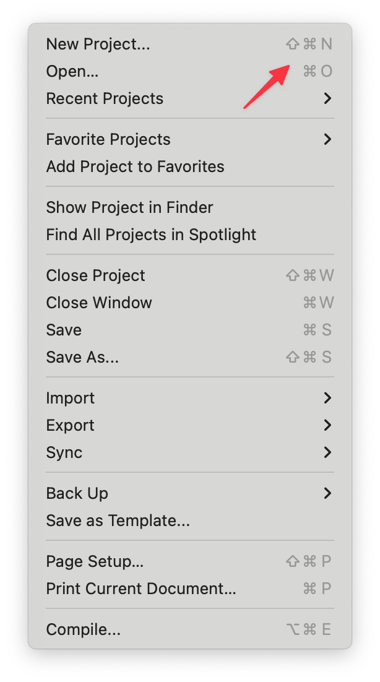Expand the Recent Projects submenu
The width and height of the screenshot is (380, 682).
click(105, 98)
